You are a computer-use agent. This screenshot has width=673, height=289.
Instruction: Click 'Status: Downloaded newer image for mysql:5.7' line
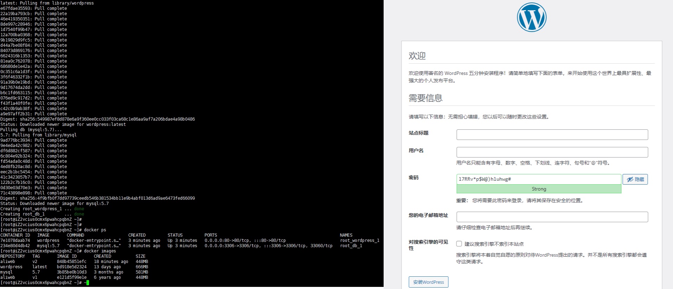click(55, 204)
